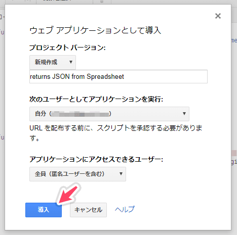Viewport: 237px width, 235px height.
Task: Click the arrow on the 自分 dropdown
Action: click(184, 114)
